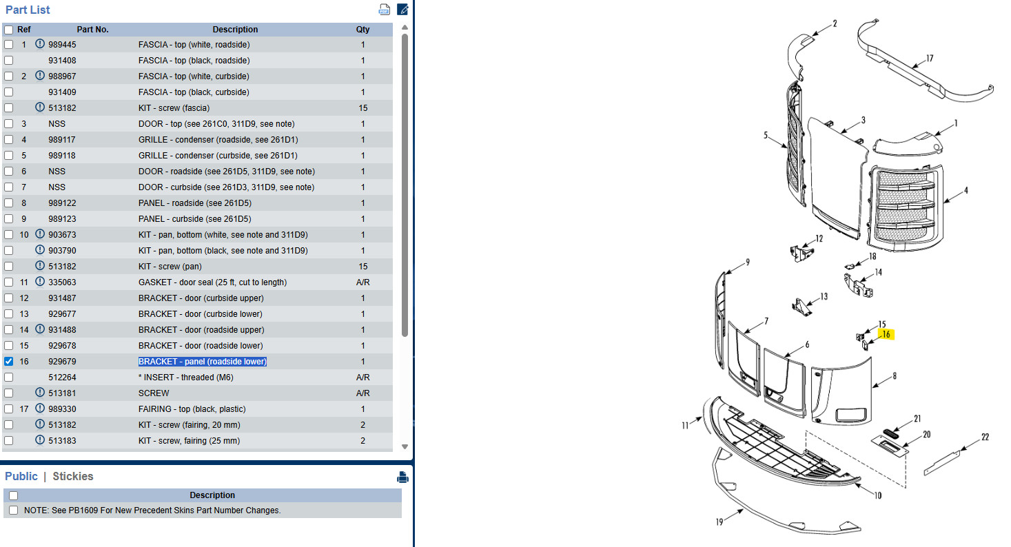Screen dimensions: 1011x547
Task: Check the box for part 931408
Action: [x=8, y=60]
